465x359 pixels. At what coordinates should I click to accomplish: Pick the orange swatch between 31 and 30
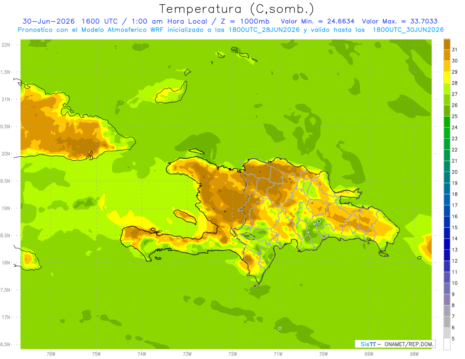coord(447,55)
